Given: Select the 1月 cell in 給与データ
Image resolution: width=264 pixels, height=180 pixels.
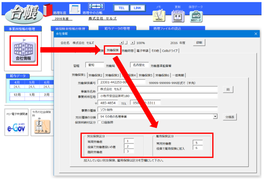Looking at the screenshot, I should click(32, 94).
